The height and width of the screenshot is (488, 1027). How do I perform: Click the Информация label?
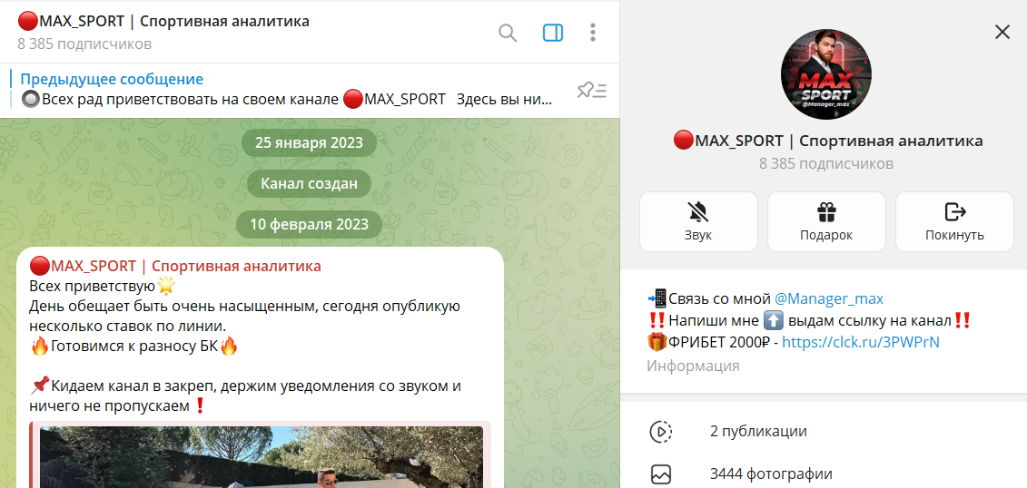[x=693, y=366]
